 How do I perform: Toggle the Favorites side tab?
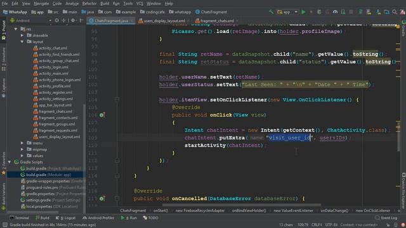(4, 163)
